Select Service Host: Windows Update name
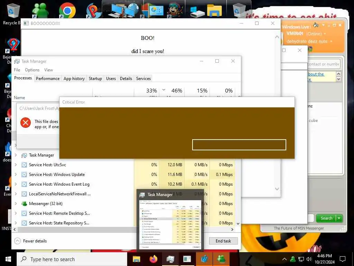This screenshot has width=354, height=266. click(x=57, y=175)
